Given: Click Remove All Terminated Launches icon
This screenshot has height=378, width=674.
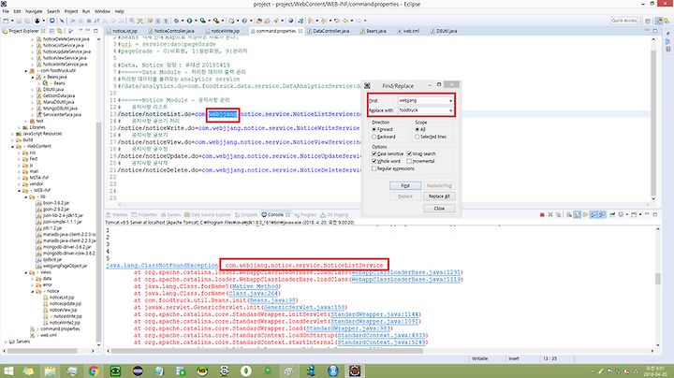Looking at the screenshot, I should [558, 215].
